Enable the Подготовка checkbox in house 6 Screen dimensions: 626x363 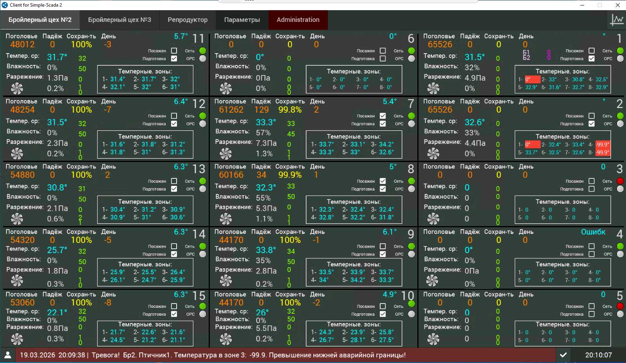383,59
